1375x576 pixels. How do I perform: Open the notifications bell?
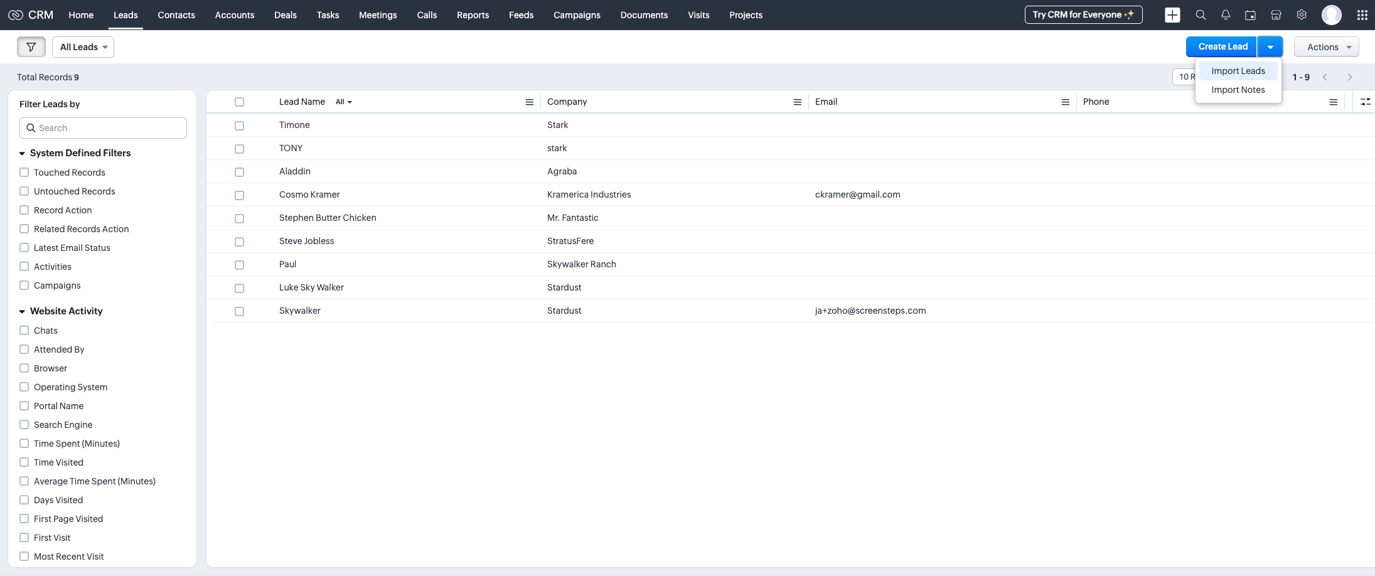pyautogui.click(x=1226, y=15)
